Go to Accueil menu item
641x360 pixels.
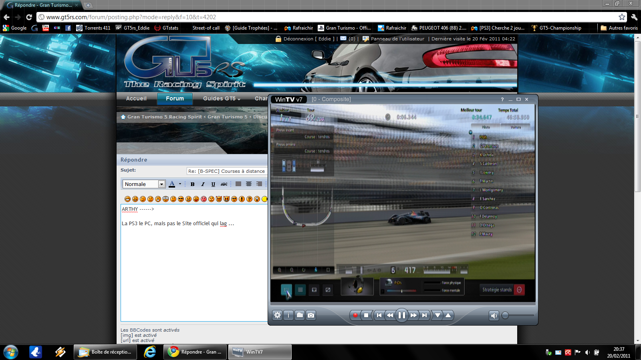[136, 98]
